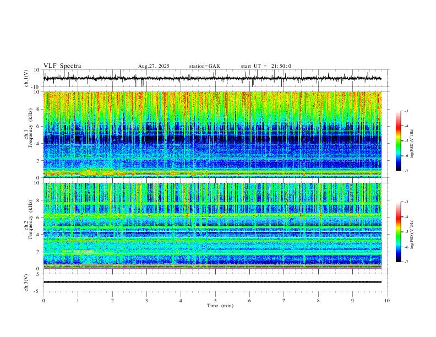
Task: Click the 'start UT = 21:50:0' label
Action: click(266, 66)
